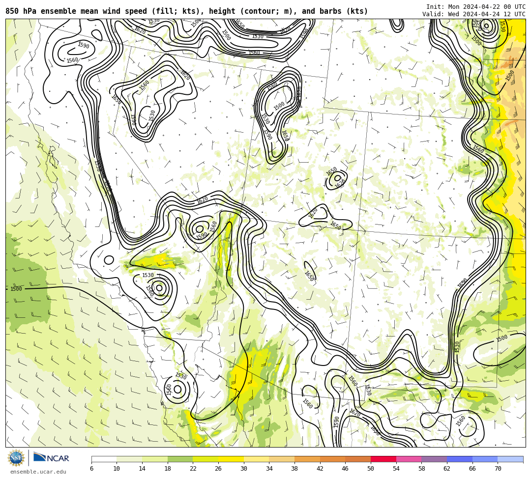
Task: Pick the white 6–10 kts colorbar swatch
Action: pyautogui.click(x=104, y=459)
